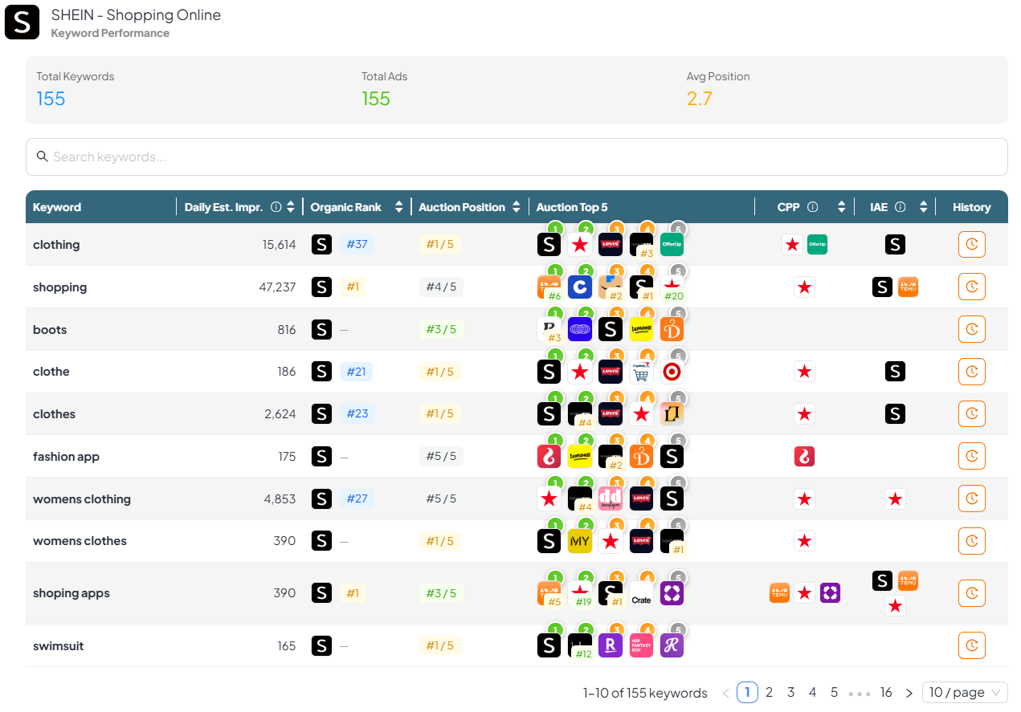1021x712 pixels.
Task: Click the #4 / 5 auction position badge
Action: point(441,287)
